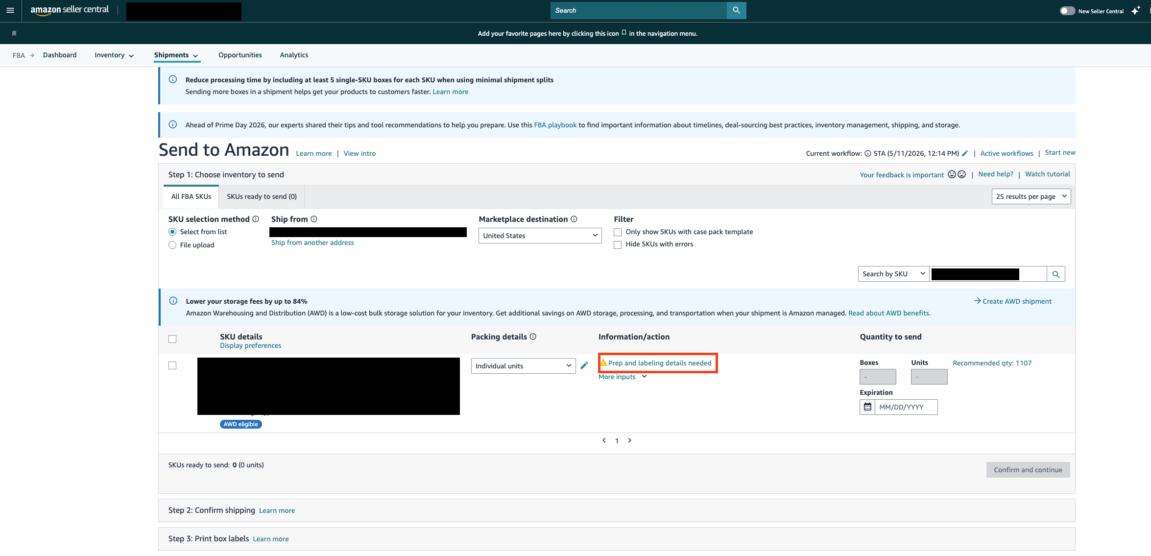
Task: Click the calendar icon for Expiration date
Action: click(x=867, y=407)
